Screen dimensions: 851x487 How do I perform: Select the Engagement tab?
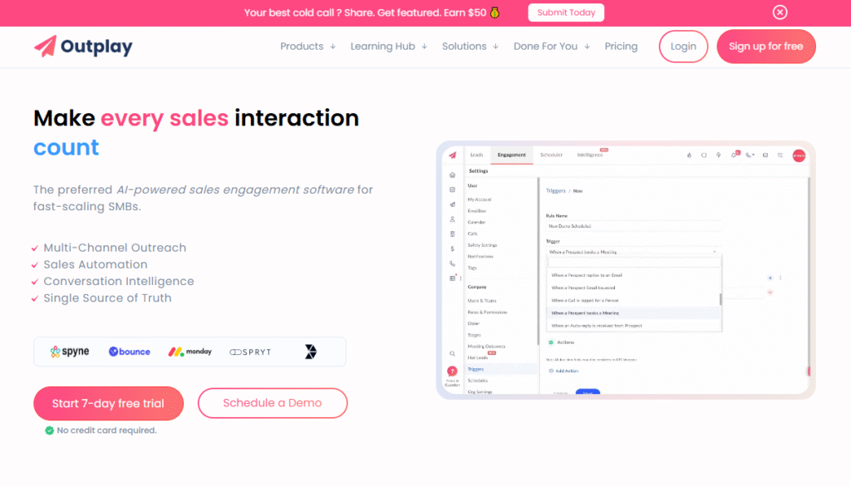click(511, 155)
